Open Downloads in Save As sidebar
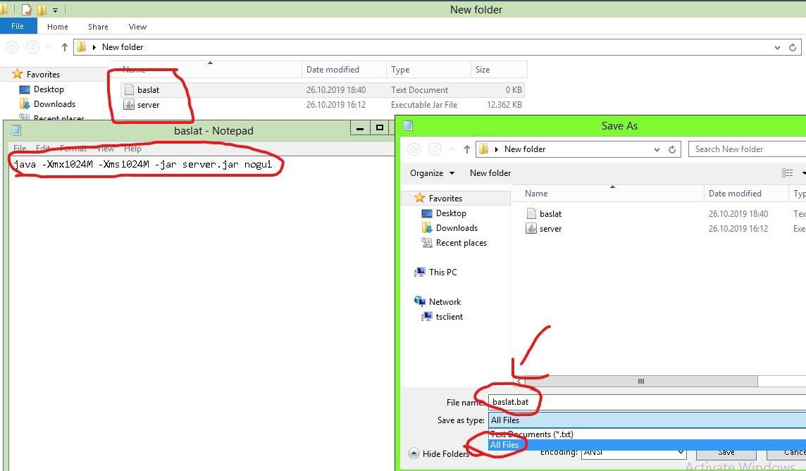The height and width of the screenshot is (471, 806). pyautogui.click(x=457, y=228)
